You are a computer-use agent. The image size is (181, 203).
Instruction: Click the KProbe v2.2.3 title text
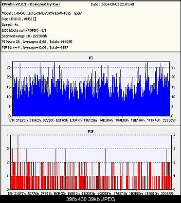pos(31,4)
